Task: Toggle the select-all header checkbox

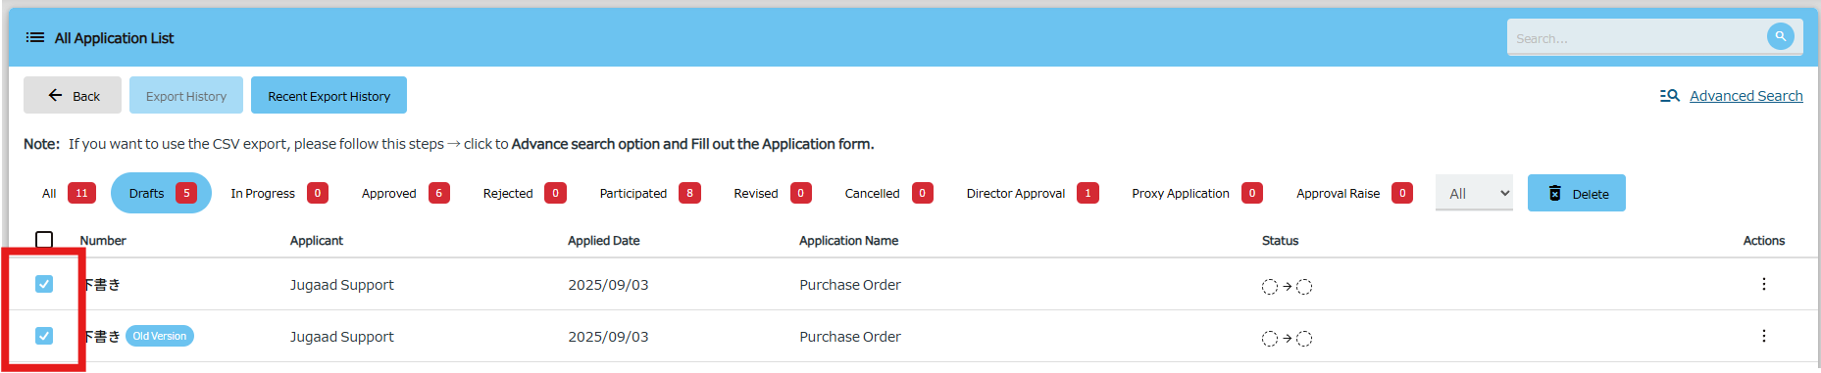Action: point(44,240)
